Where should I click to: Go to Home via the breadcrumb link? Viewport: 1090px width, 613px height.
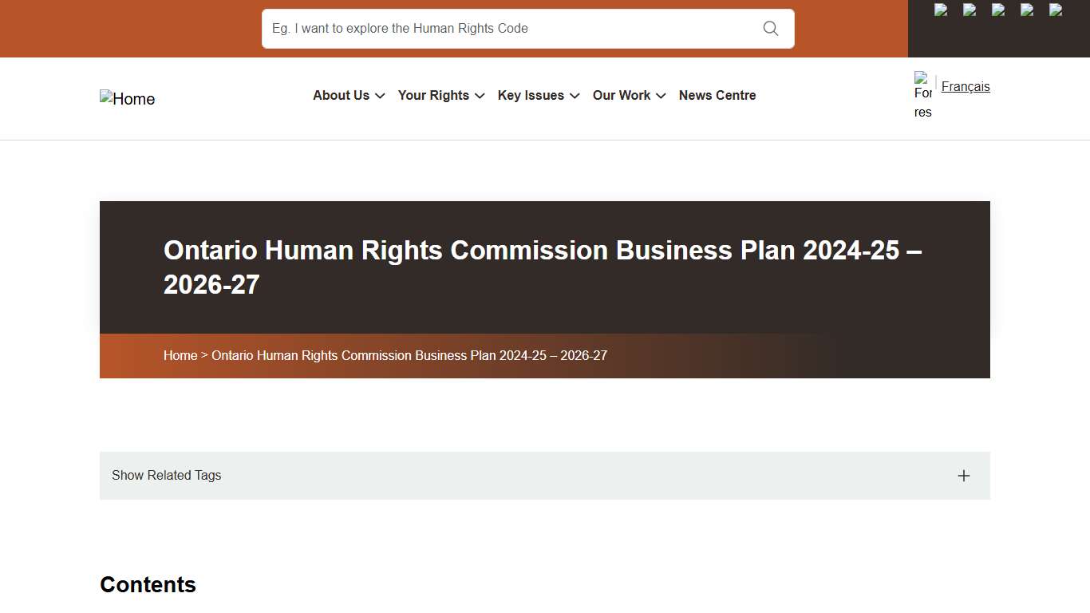pos(180,355)
